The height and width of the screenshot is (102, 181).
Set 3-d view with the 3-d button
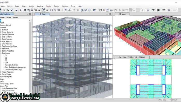pyautogui.click(x=51, y=10)
